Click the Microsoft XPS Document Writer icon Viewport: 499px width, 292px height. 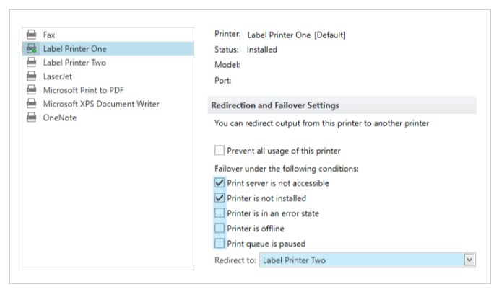31,103
